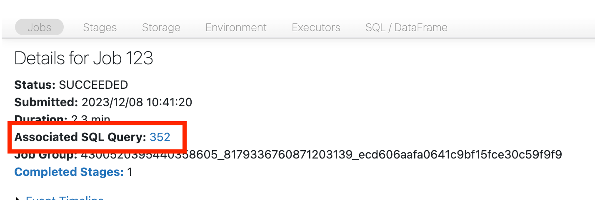This screenshot has height=200, width=595.
Task: View the Executors tab
Action: [x=316, y=27]
